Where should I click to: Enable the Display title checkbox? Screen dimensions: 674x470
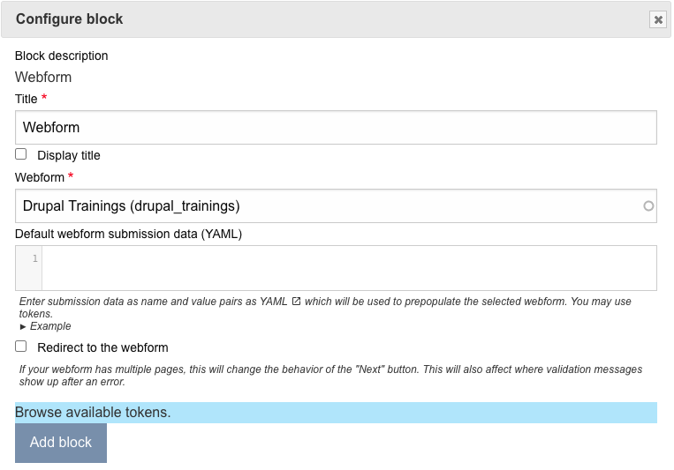(21, 154)
